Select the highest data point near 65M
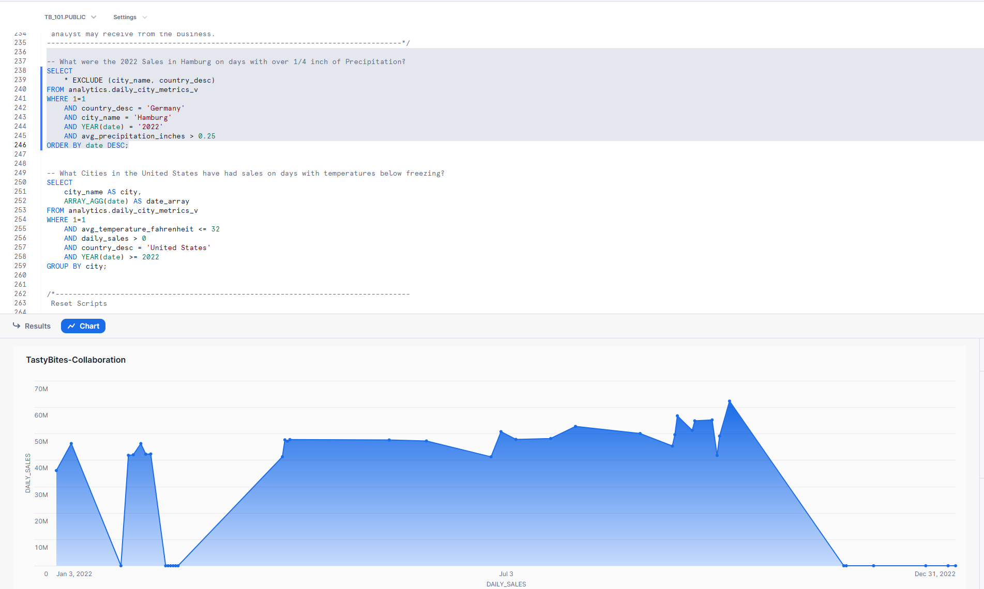984x589 pixels. pos(730,400)
